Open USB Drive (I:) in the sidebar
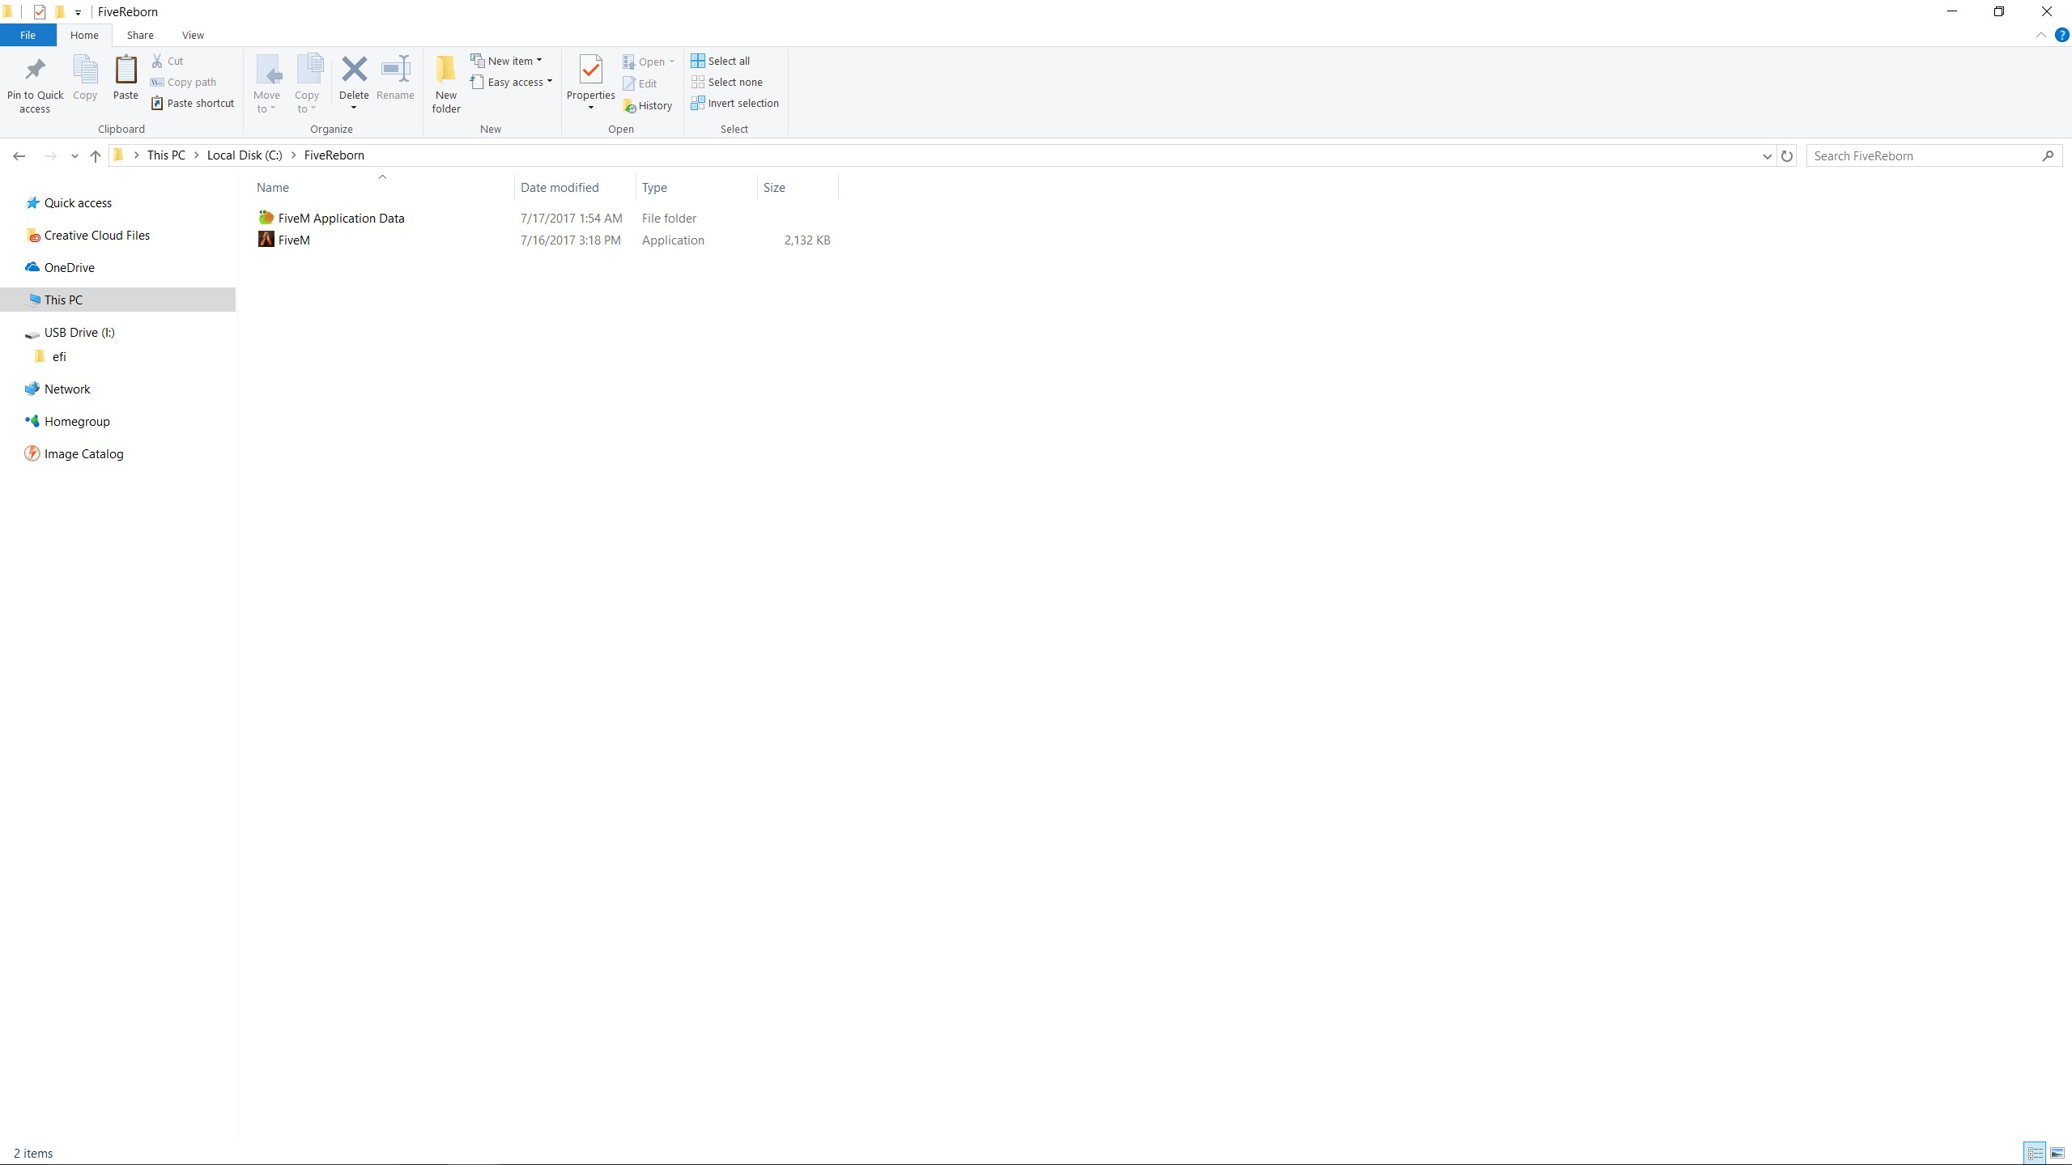Image resolution: width=2072 pixels, height=1165 pixels. (x=79, y=332)
